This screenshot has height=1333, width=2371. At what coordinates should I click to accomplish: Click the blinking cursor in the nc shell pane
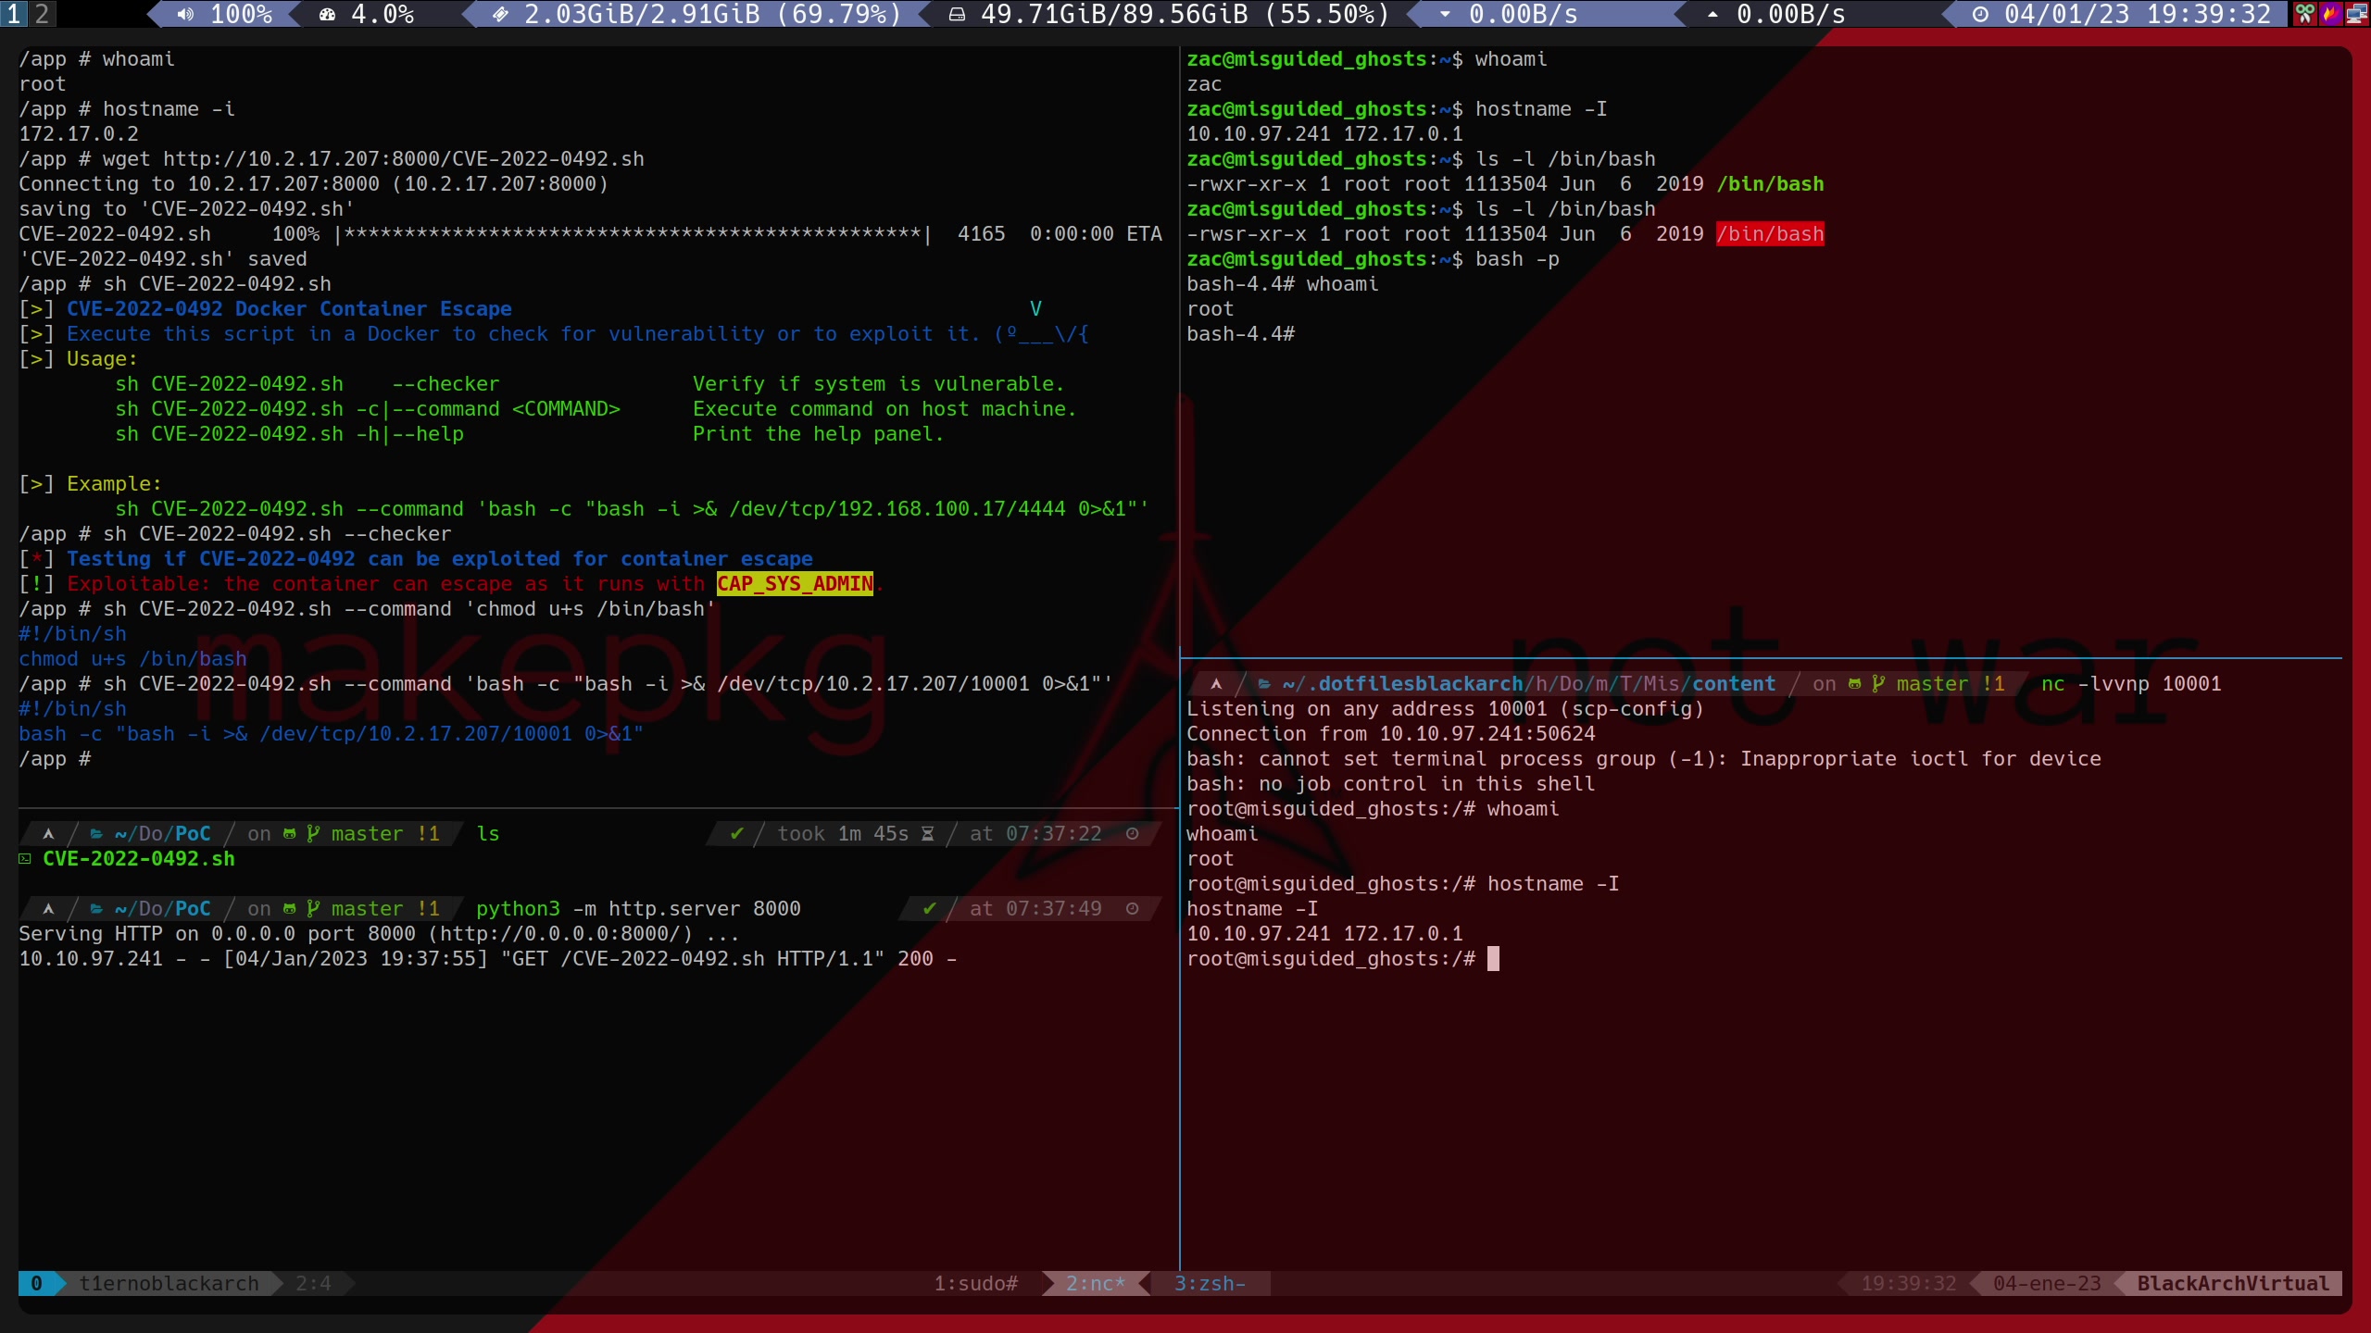coord(1492,958)
